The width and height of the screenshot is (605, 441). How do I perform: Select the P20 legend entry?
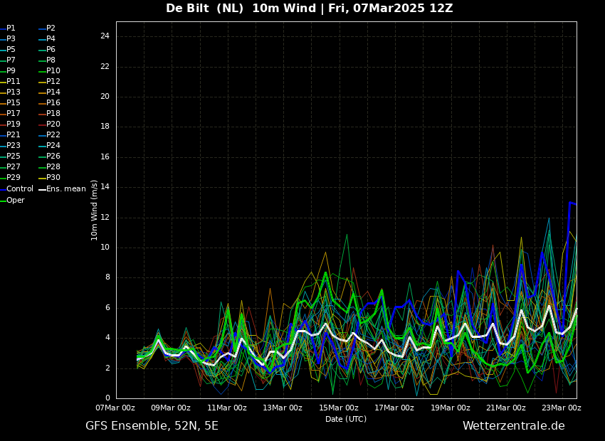click(x=49, y=124)
